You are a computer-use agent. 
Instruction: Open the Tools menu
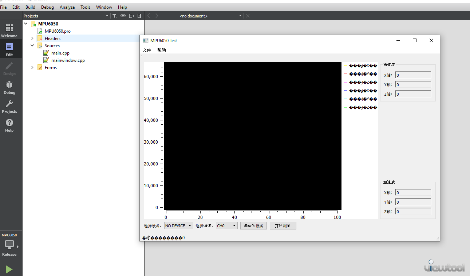[x=86, y=7]
